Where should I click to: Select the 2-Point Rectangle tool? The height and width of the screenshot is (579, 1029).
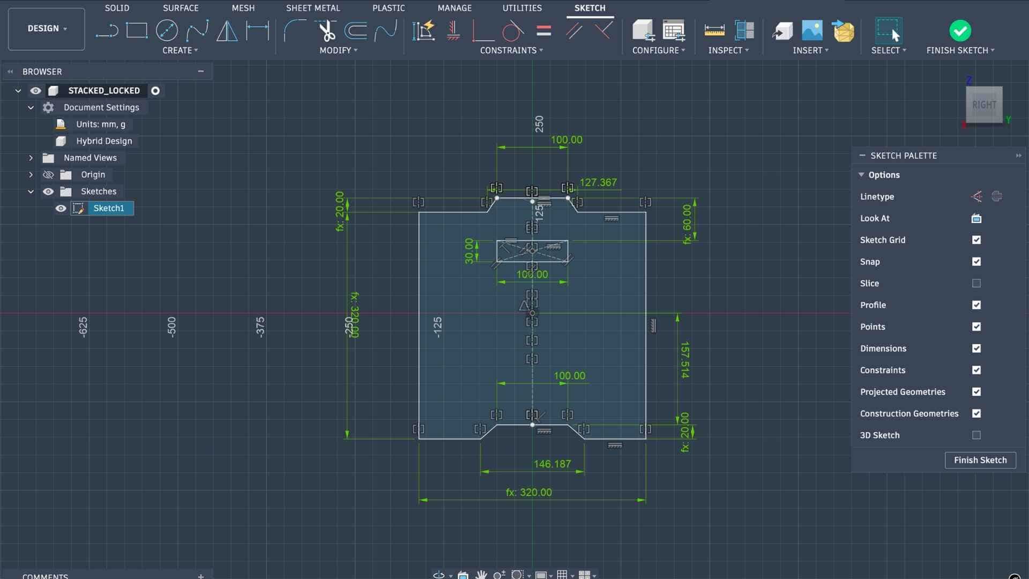[x=137, y=31]
